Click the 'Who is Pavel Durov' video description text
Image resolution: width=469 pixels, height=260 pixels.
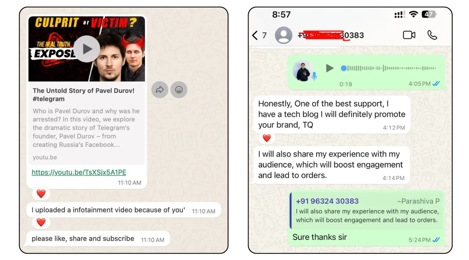(86, 128)
